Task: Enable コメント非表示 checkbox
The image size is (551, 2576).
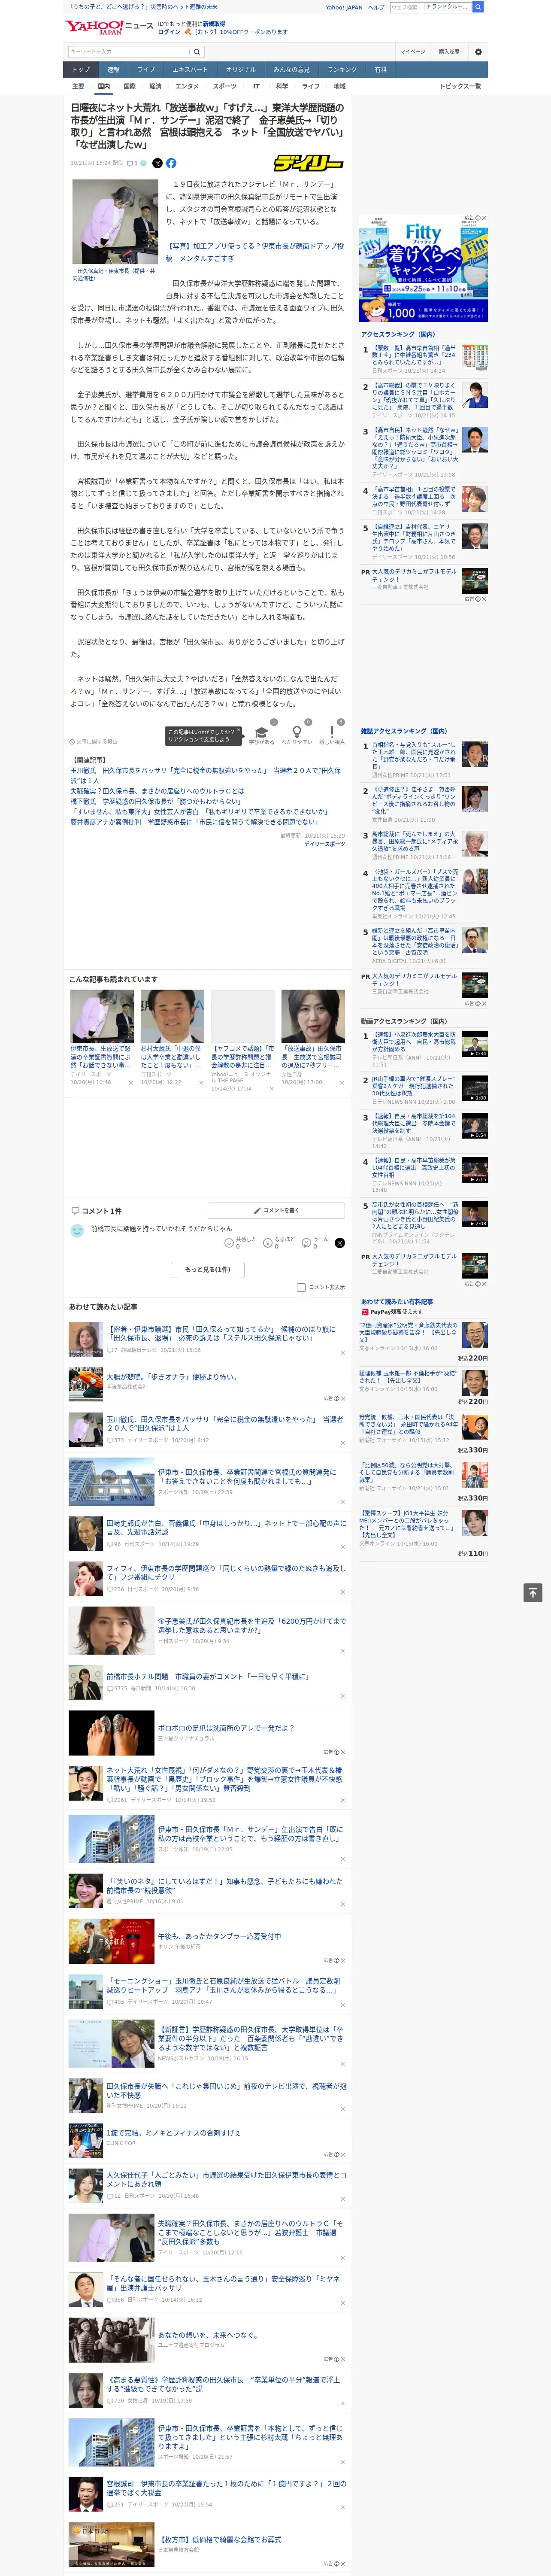Action: click(301, 1287)
